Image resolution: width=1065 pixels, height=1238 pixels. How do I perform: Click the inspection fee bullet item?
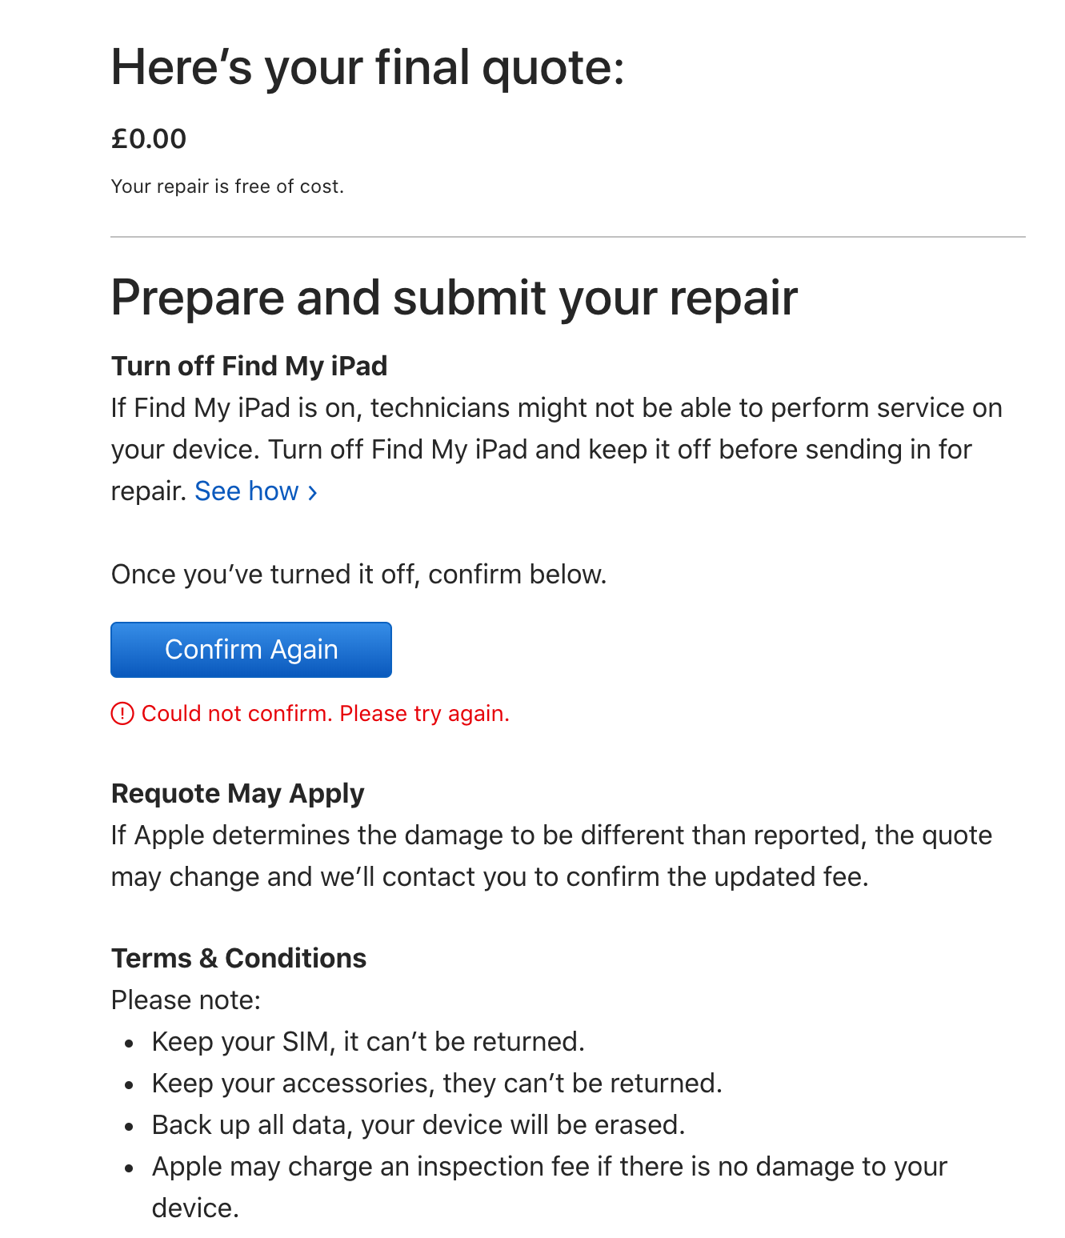(549, 1167)
